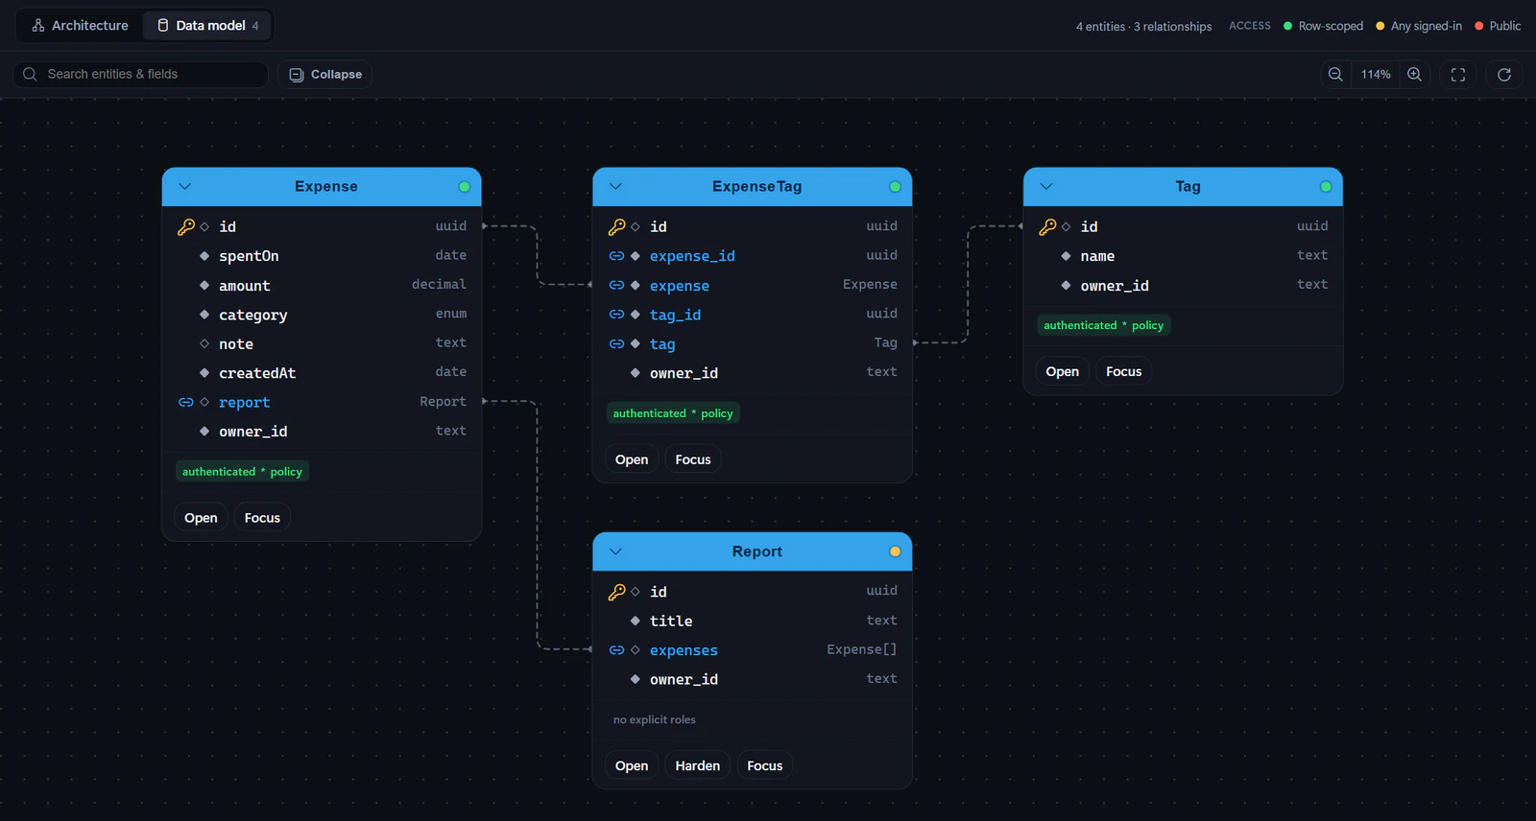
Task: Click the primary key icon in Expense
Action: pyautogui.click(x=186, y=226)
